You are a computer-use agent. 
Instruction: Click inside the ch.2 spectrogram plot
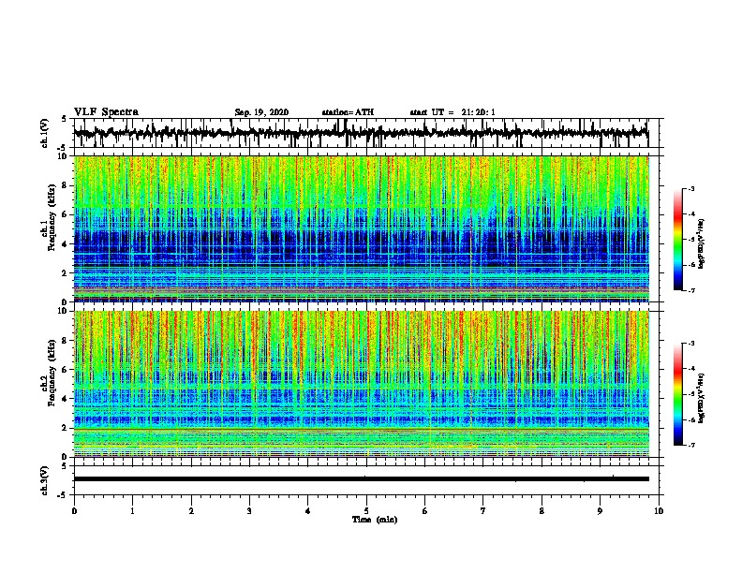[x=361, y=384]
